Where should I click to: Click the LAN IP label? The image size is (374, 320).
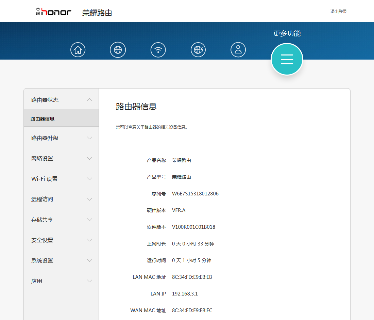point(158,294)
